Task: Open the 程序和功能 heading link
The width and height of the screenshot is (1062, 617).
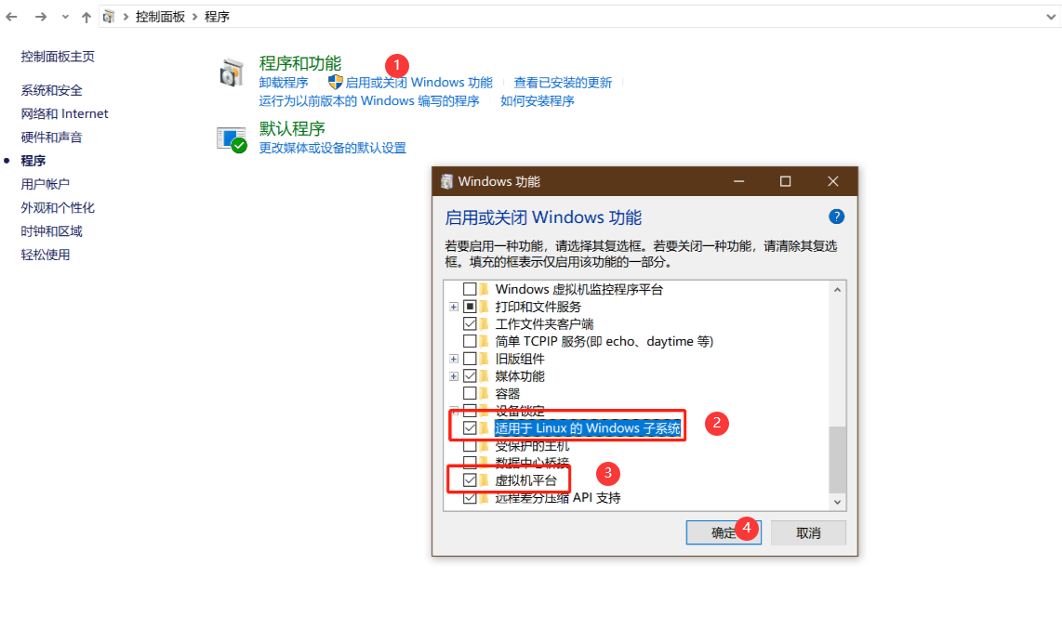Action: [x=300, y=63]
